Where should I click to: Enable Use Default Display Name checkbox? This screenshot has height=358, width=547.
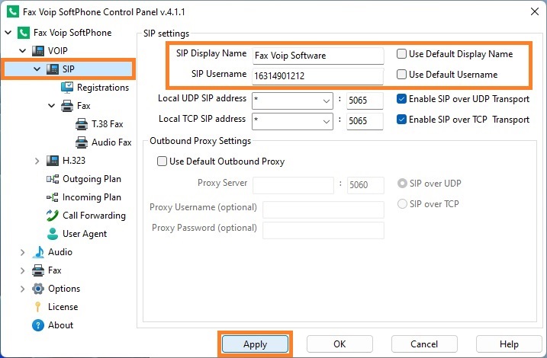pyautogui.click(x=401, y=53)
